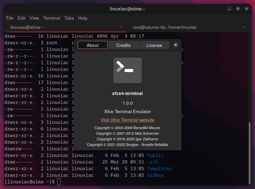Click the Mar 29 09:51 timestamp

point(127,162)
